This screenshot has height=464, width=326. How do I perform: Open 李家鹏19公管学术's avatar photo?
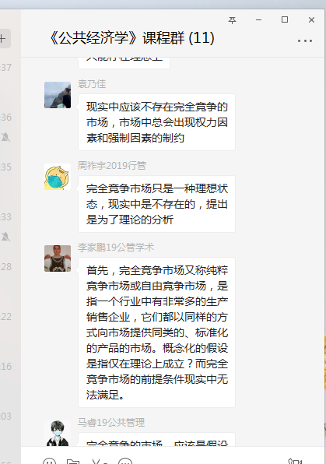pyautogui.click(x=58, y=258)
